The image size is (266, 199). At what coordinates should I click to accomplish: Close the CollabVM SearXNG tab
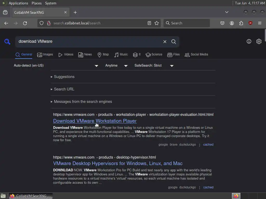65,12
